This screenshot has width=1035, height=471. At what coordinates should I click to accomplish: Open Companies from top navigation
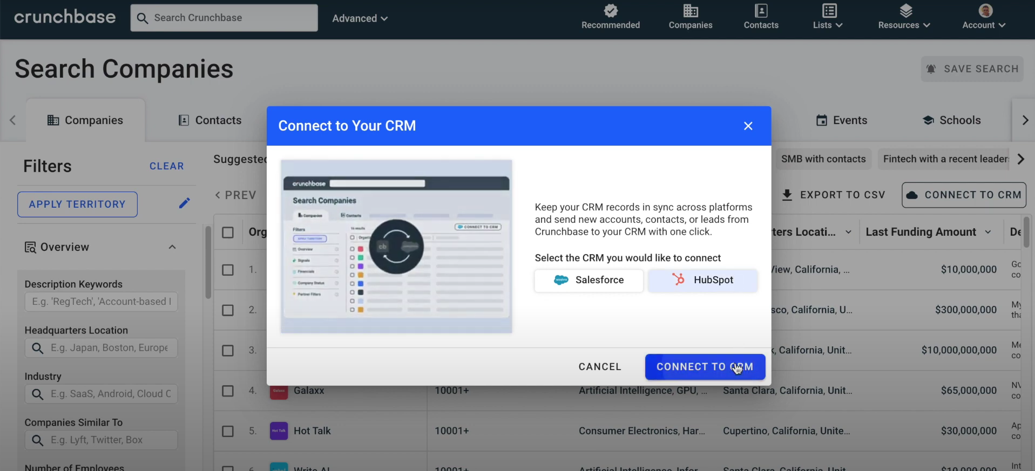[x=691, y=17]
